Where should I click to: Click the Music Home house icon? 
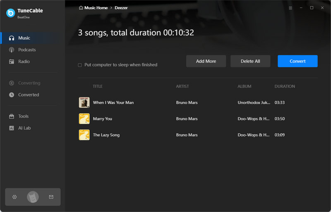pos(81,8)
